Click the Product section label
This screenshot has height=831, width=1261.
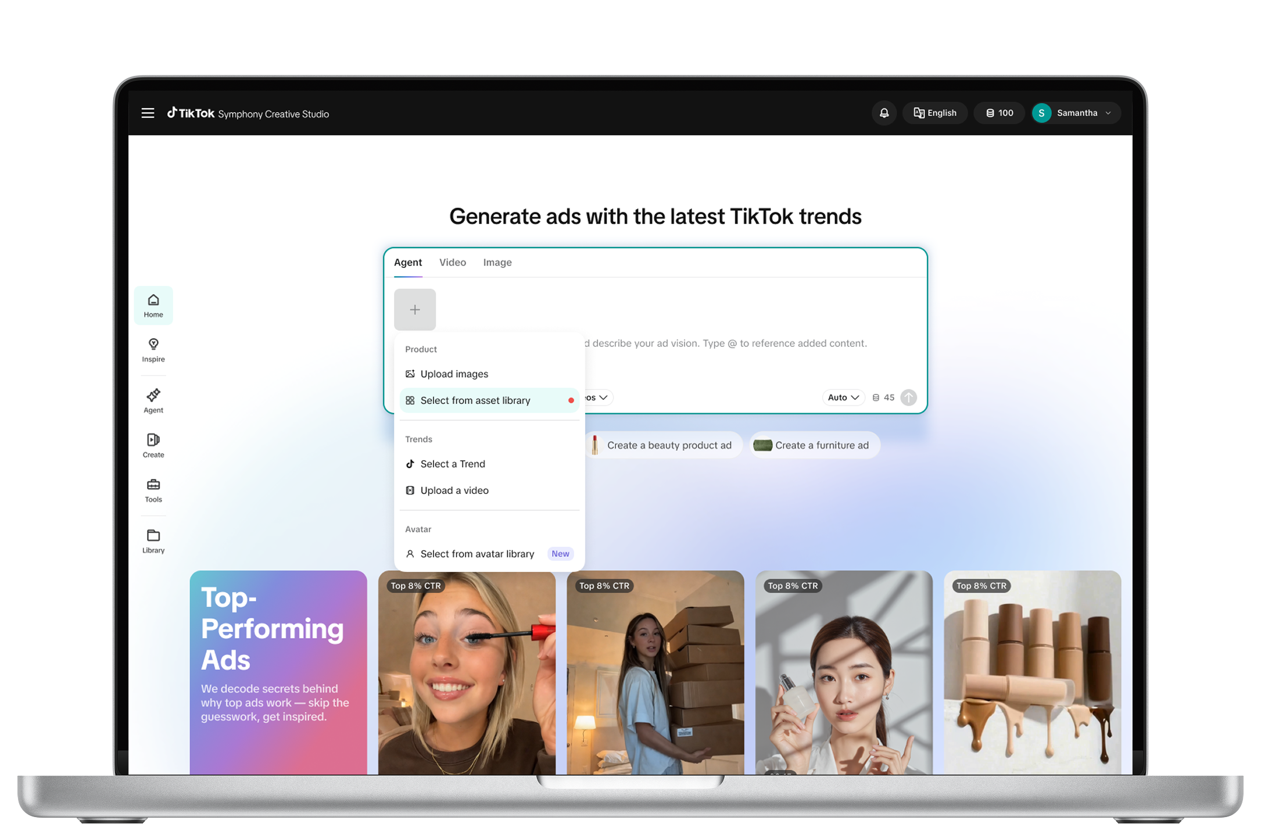[421, 349]
